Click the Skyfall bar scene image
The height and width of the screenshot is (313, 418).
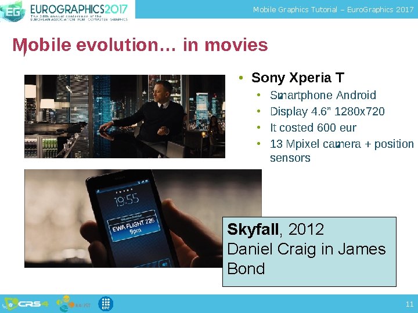[x=125, y=117]
